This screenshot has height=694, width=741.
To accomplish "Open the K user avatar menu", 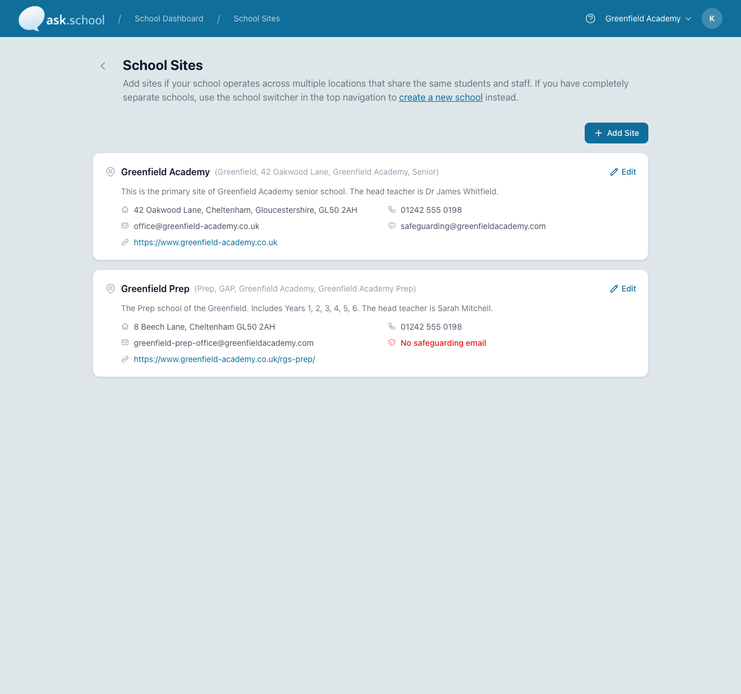I will pyautogui.click(x=712, y=19).
